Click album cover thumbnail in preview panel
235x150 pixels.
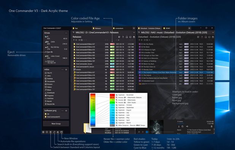(x=156, y=127)
